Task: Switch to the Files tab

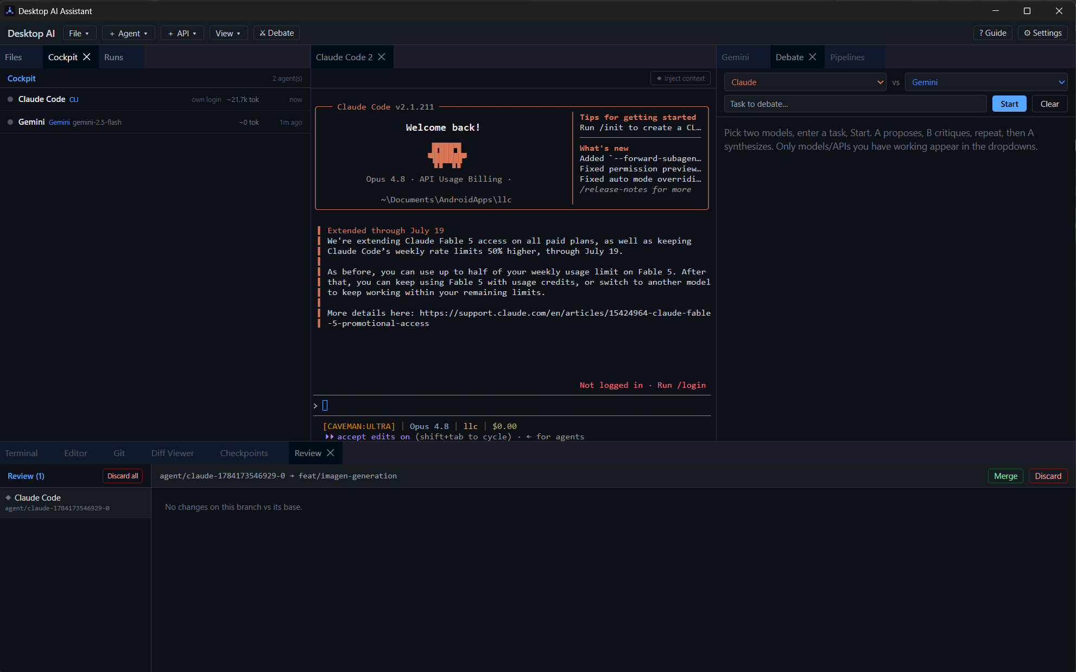Action: pos(14,57)
